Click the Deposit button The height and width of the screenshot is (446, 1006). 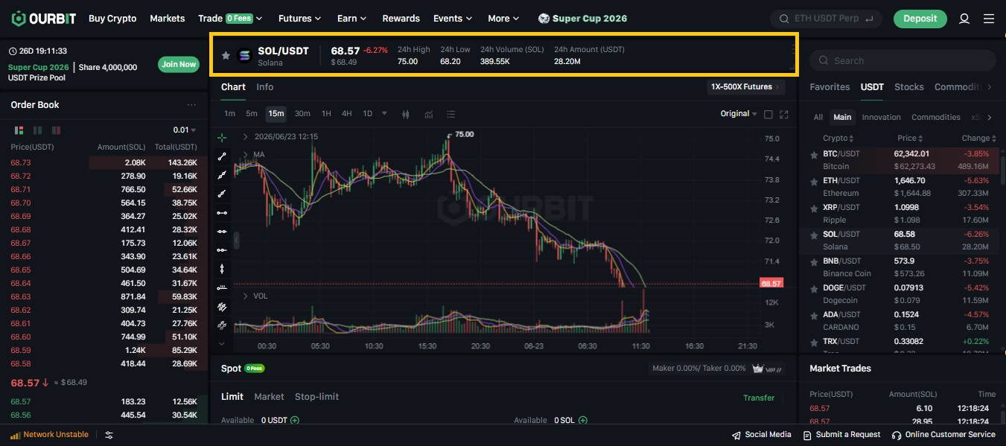tap(920, 19)
